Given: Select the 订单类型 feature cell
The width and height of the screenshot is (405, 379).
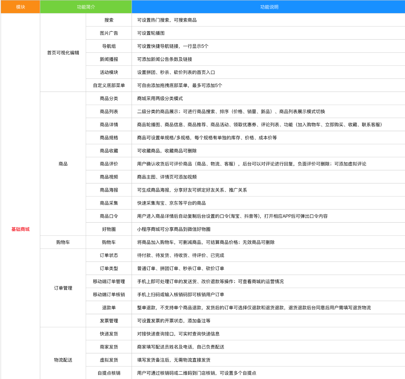Looking at the screenshot, I should [x=109, y=268].
